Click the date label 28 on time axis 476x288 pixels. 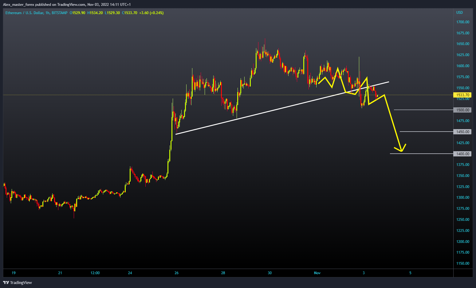click(223, 273)
